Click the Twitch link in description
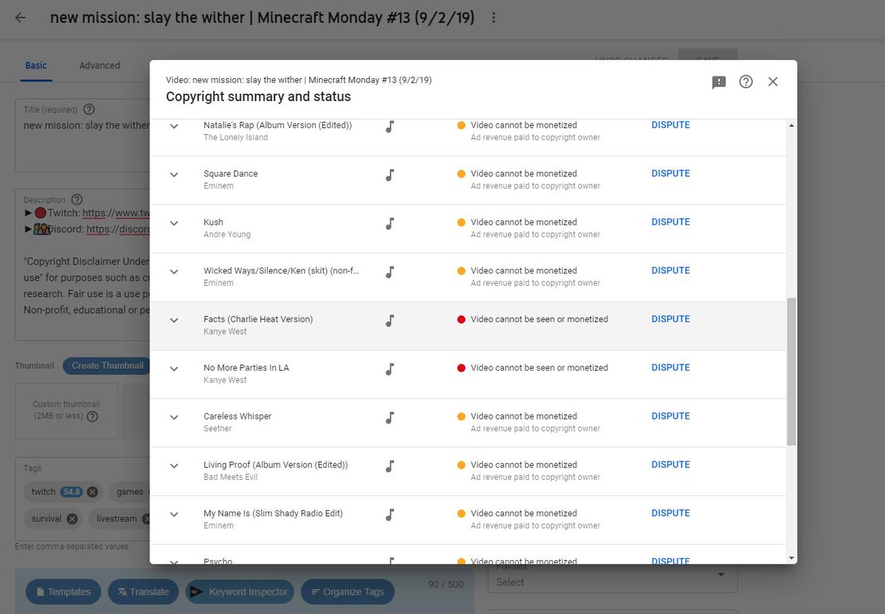Screen dimensions: 885x614 pyautogui.click(x=116, y=213)
